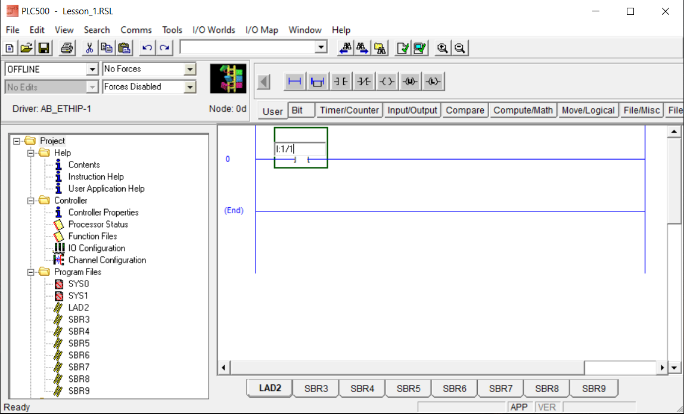Add an output unlatch (U) instruction
This screenshot has width=684, height=414.
coord(410,82)
